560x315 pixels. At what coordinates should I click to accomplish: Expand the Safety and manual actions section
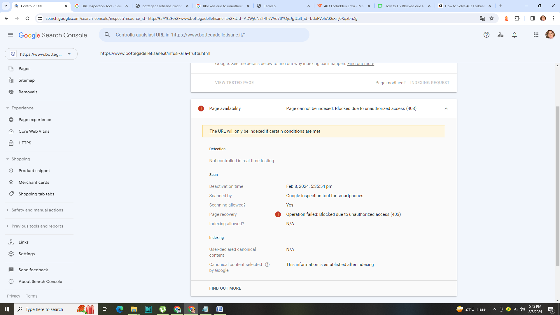pyautogui.click(x=37, y=210)
